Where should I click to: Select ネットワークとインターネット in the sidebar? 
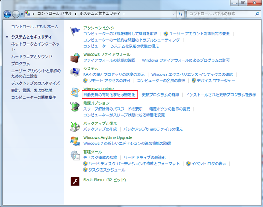point(35,44)
